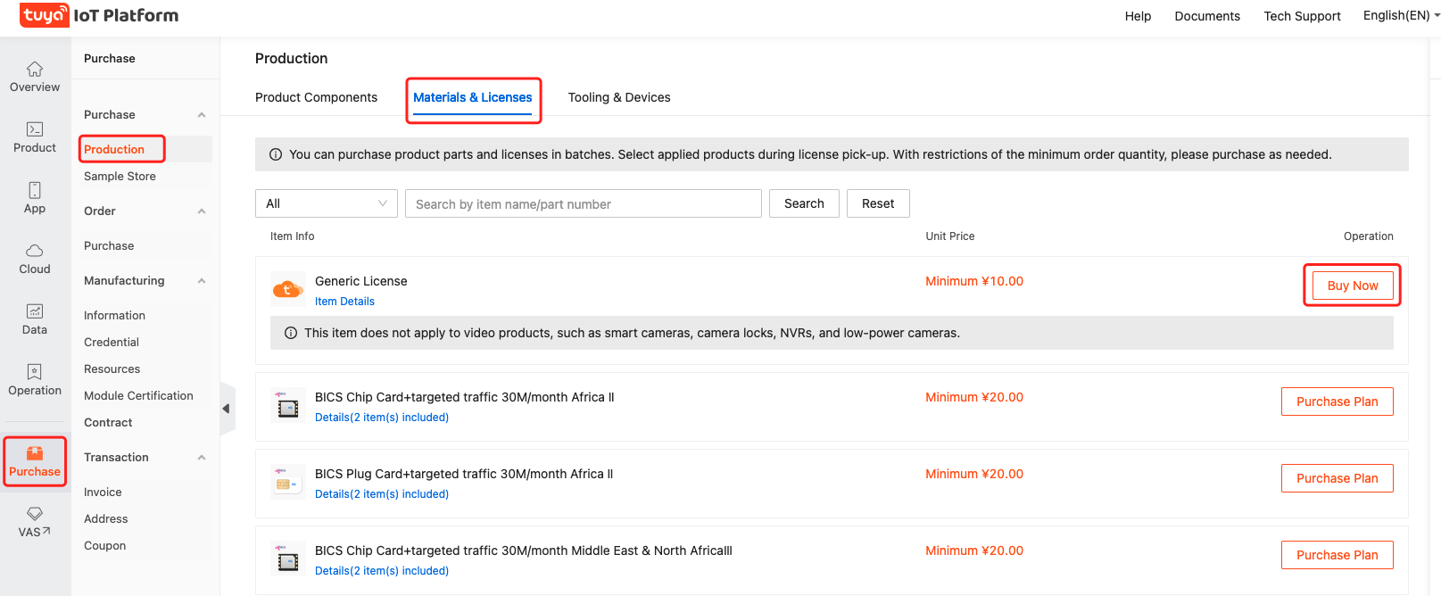This screenshot has width=1441, height=596.
Task: Collapse the Manufacturing menu group
Action: tap(202, 281)
